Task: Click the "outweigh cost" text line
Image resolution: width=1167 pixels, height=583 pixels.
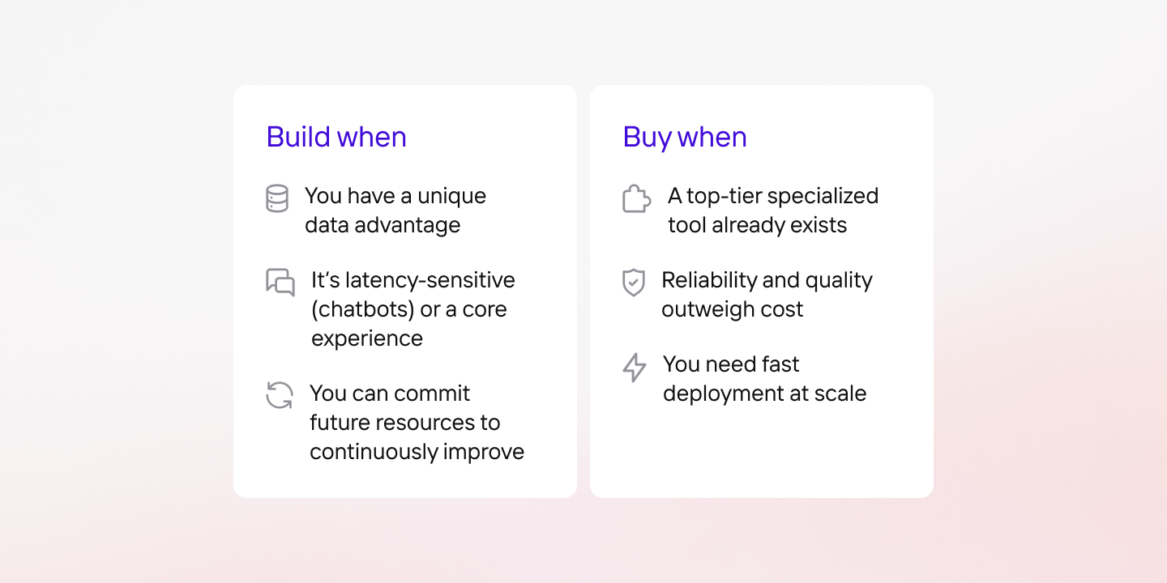Action: tap(733, 309)
